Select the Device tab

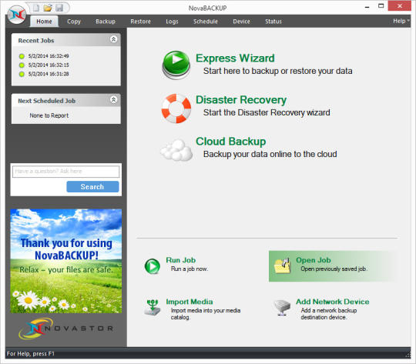tap(241, 22)
